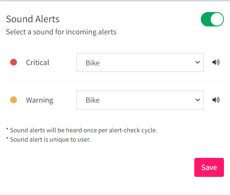The width and height of the screenshot is (230, 195).
Task: Expand the Critical dropdown chevron arrow
Action: [x=198, y=62]
